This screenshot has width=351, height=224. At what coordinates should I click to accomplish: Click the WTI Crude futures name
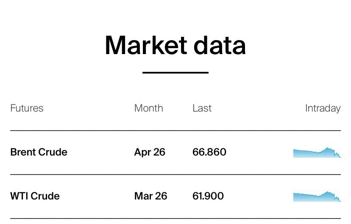[35, 196]
